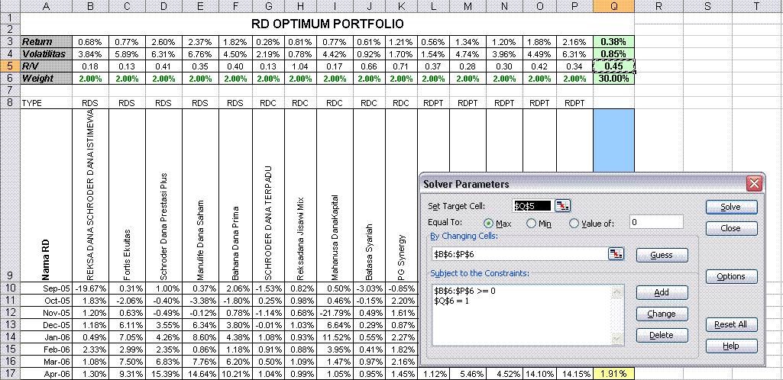Add a new constraint with the Add button
Viewport: 783px width, 380px height.
662,292
